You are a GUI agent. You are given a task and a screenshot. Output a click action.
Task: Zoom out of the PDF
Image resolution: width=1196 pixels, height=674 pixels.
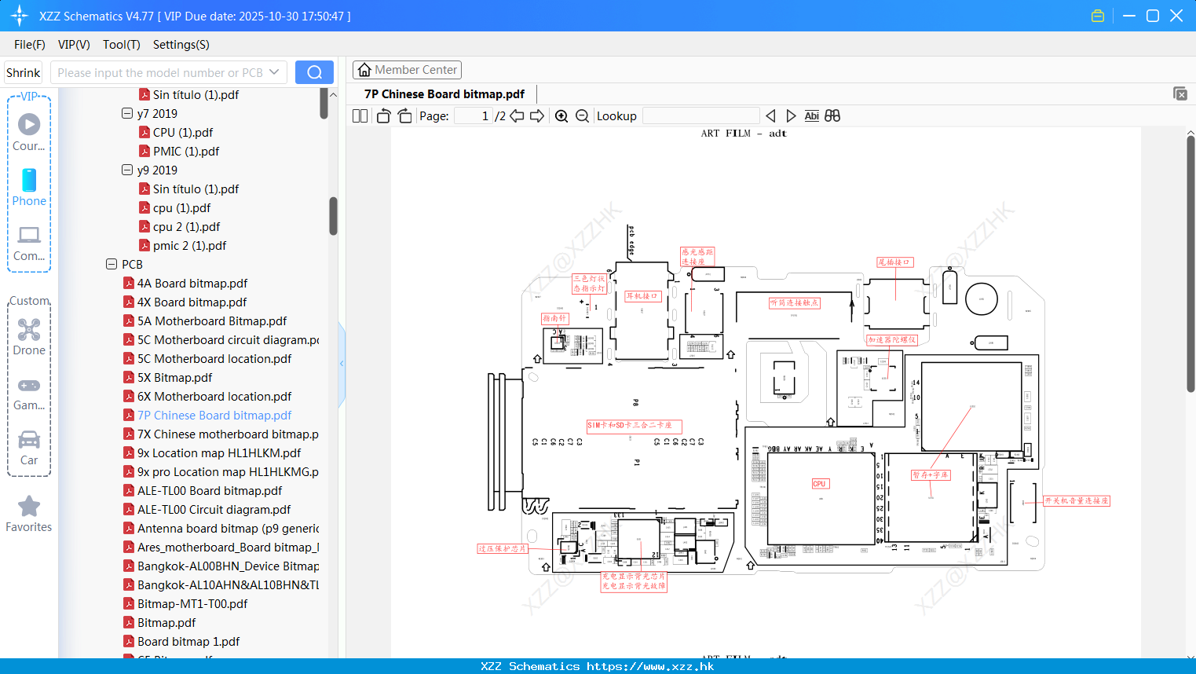[x=582, y=116]
